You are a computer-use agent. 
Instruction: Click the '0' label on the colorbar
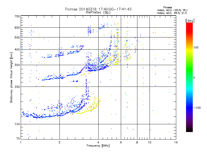(x=194, y=78)
